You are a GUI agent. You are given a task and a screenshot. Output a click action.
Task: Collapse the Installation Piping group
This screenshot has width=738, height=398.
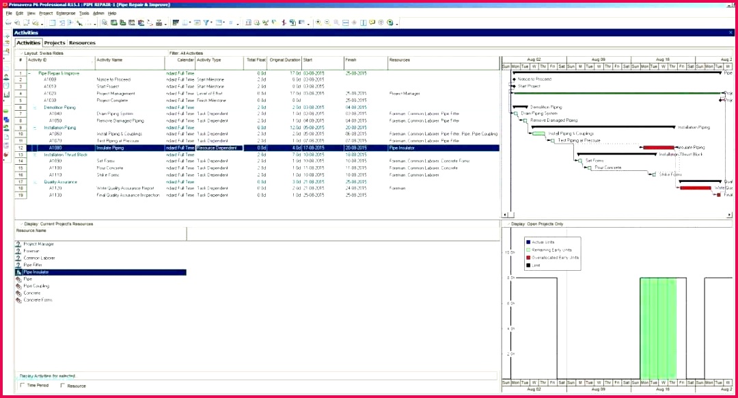(35, 128)
